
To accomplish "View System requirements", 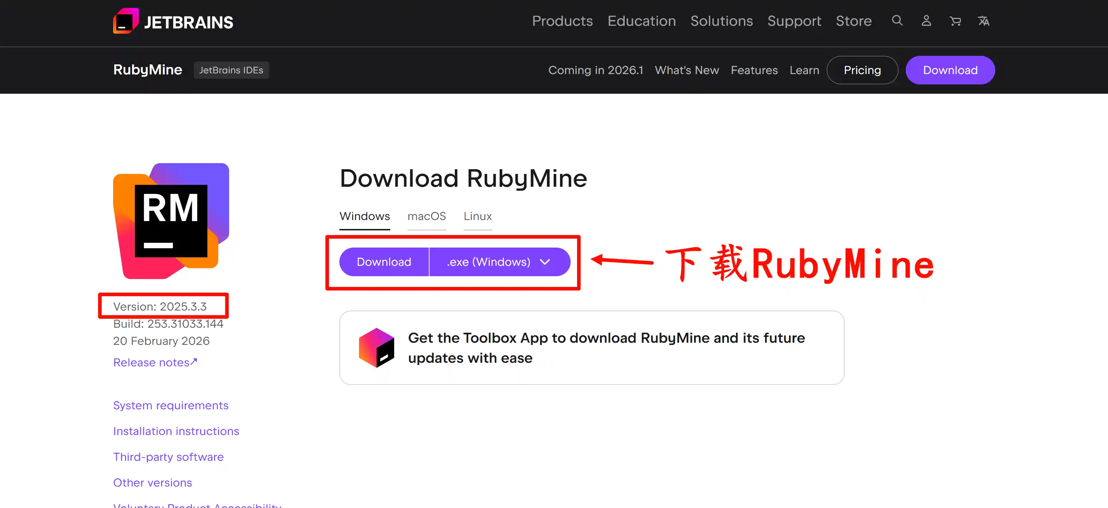I will (x=171, y=405).
